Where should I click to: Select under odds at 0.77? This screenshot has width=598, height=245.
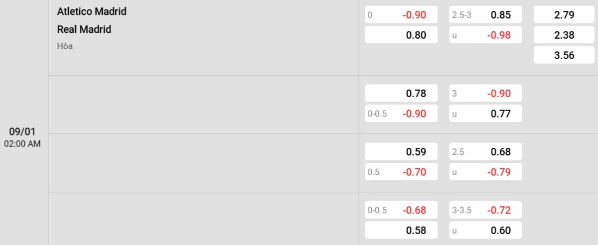pos(486,114)
